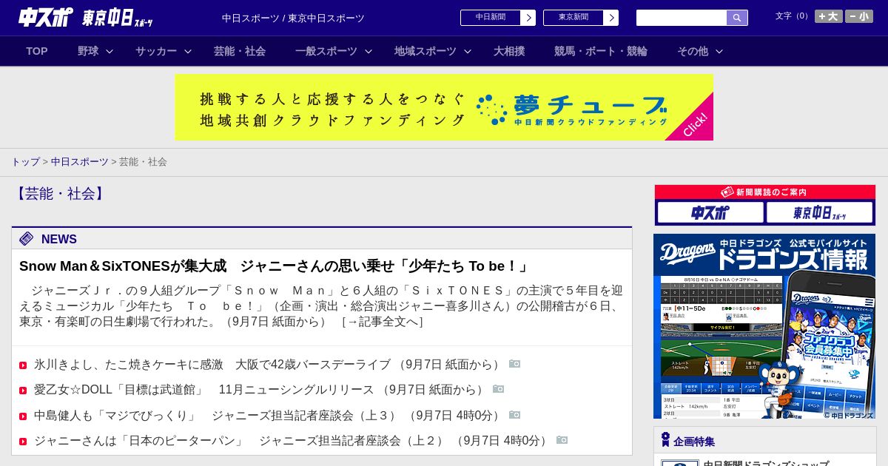Open 野球 navigation menu item
Viewport: 888px width, 466px height.
[88, 51]
